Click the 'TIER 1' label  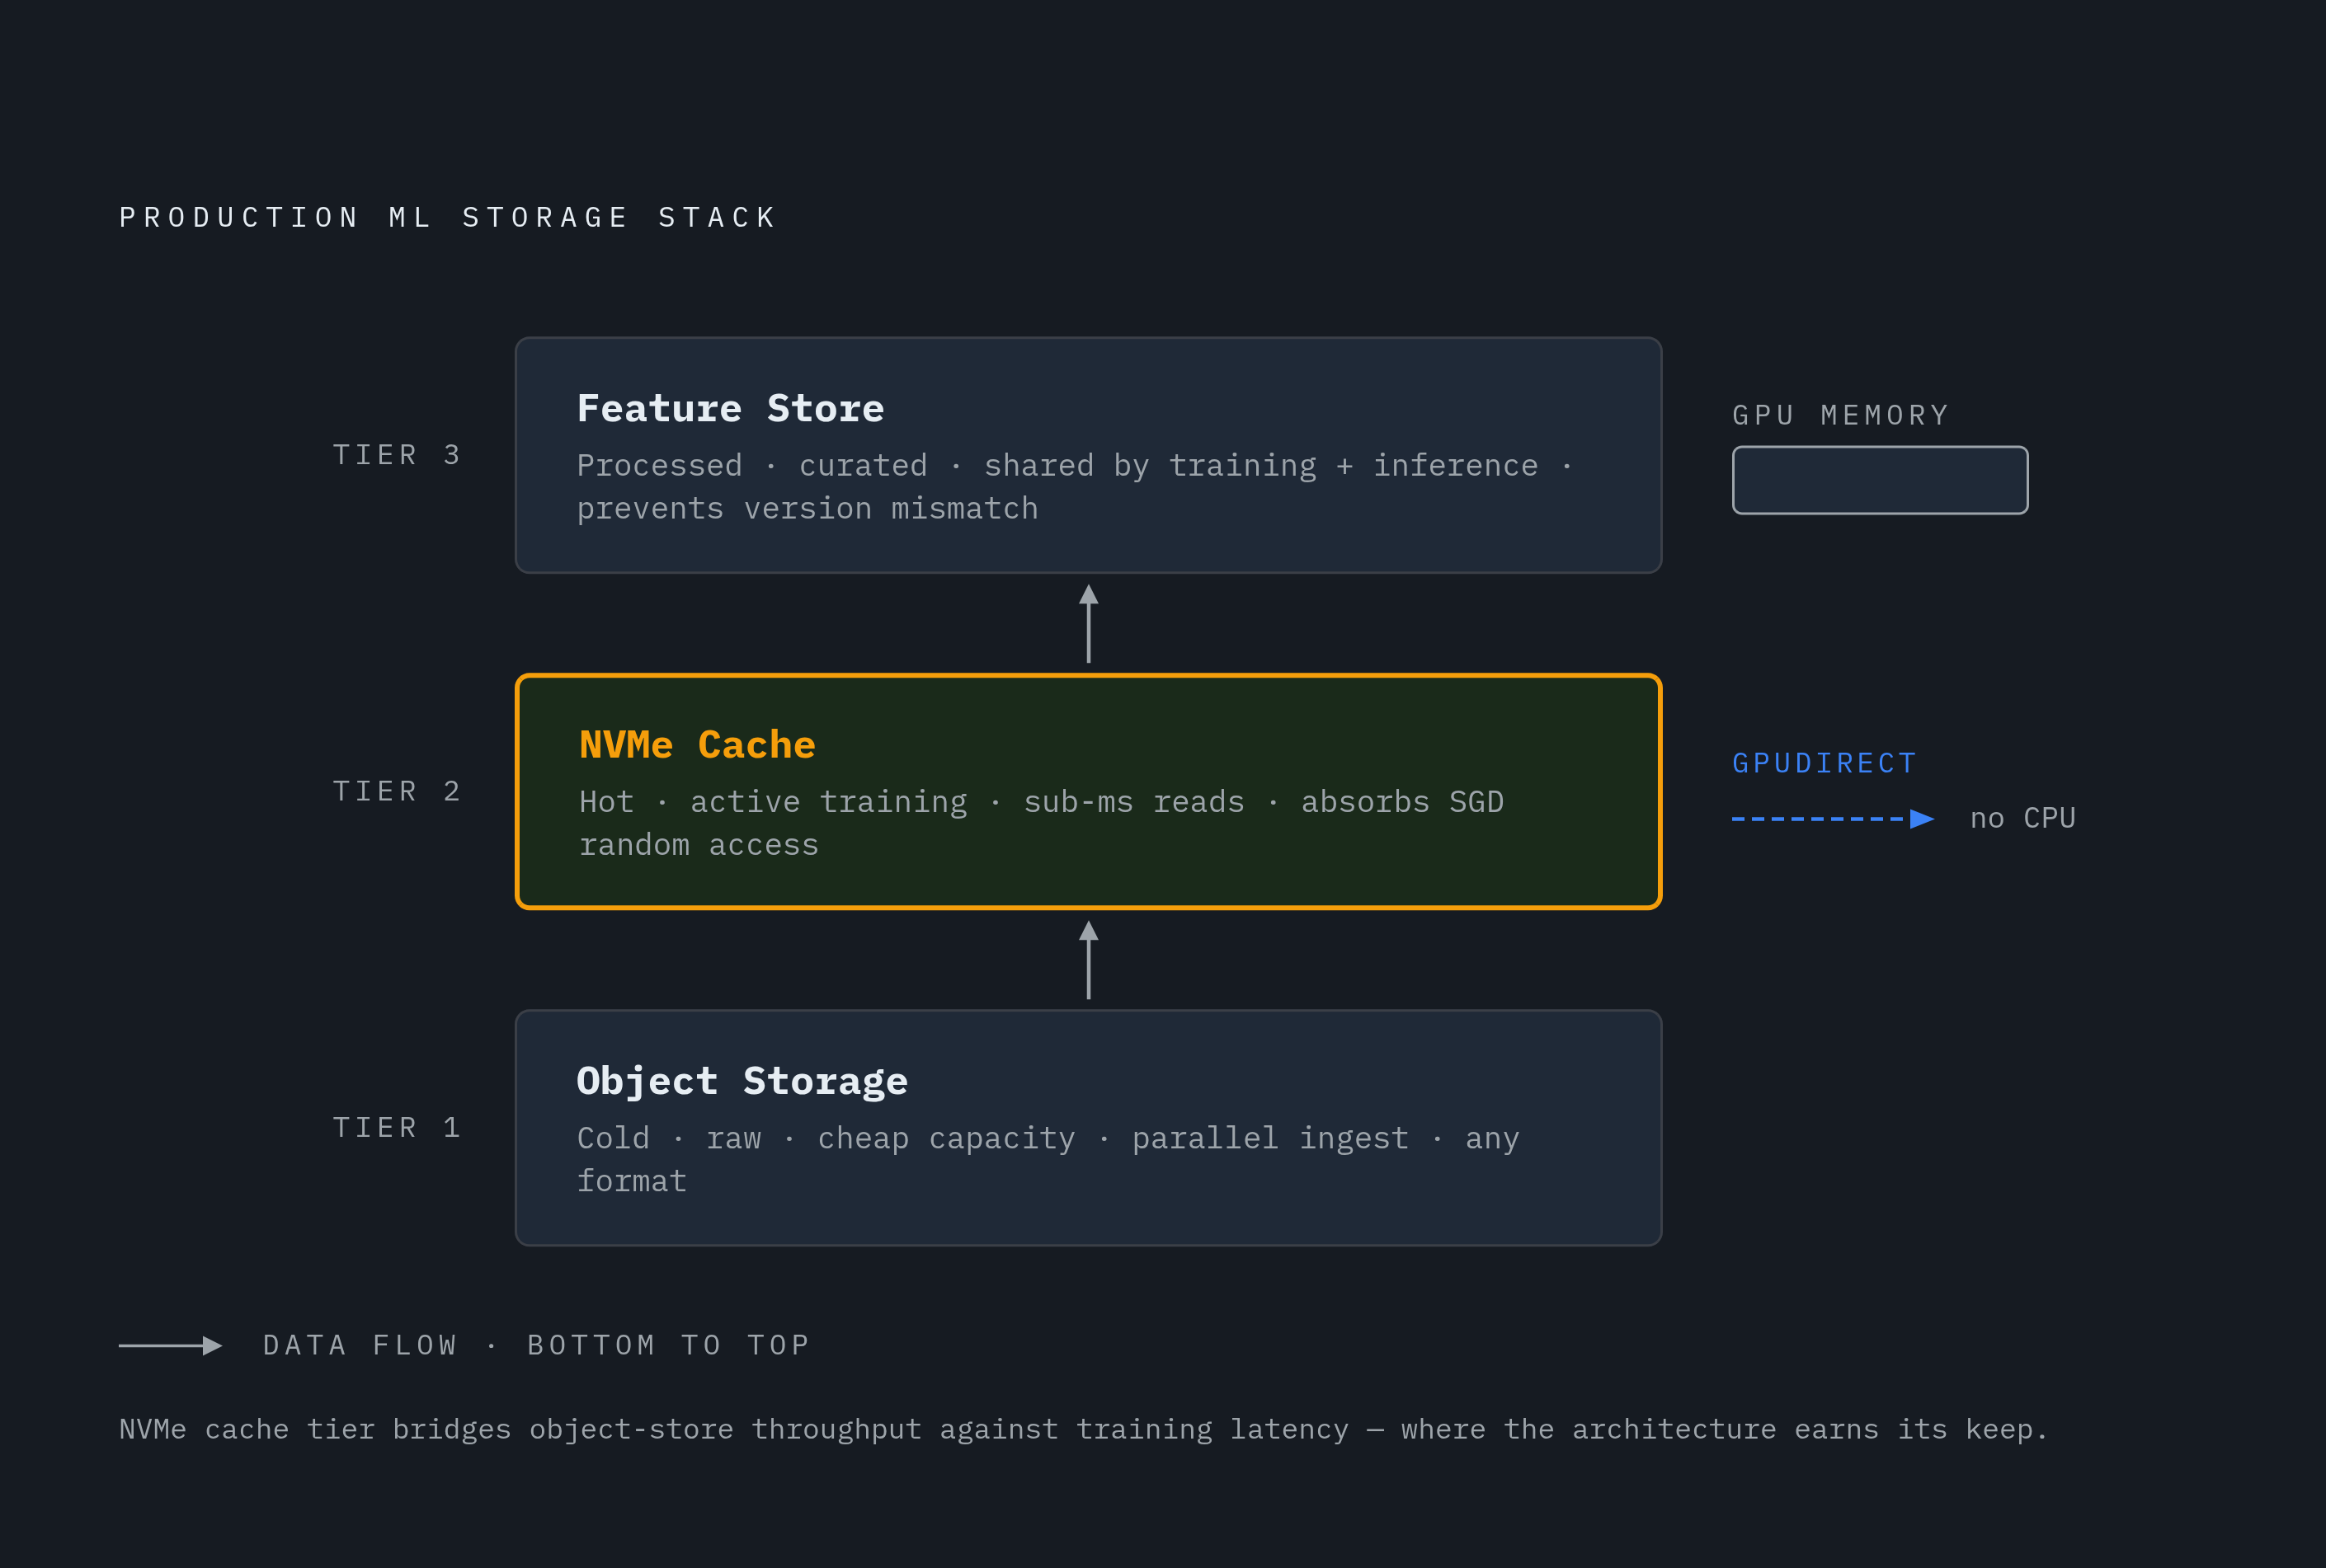click(x=398, y=1127)
